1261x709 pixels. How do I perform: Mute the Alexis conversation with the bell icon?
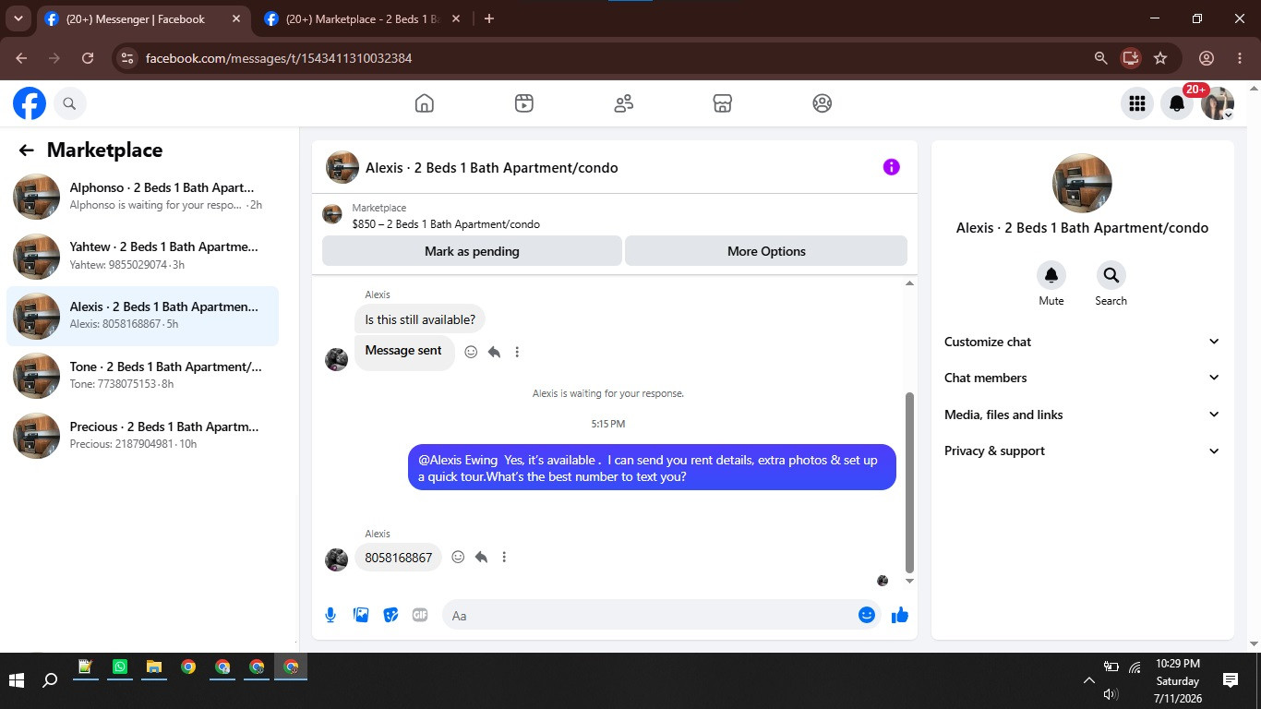1051,275
